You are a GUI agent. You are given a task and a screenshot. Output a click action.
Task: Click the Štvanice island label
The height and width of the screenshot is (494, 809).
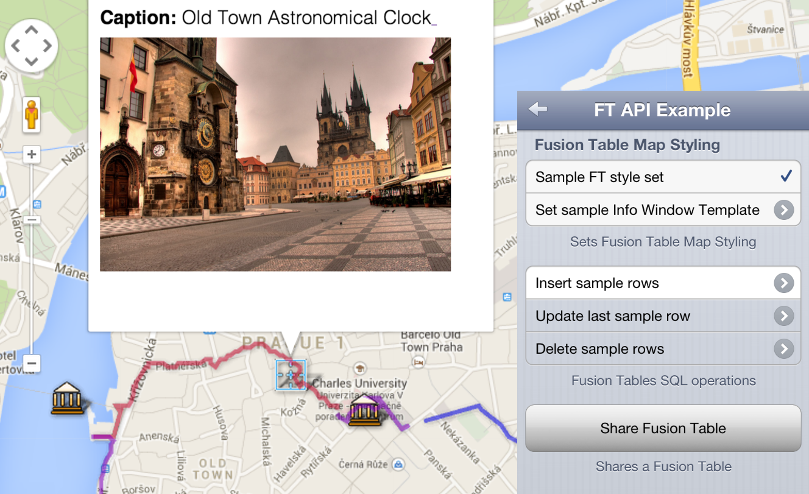[766, 29]
